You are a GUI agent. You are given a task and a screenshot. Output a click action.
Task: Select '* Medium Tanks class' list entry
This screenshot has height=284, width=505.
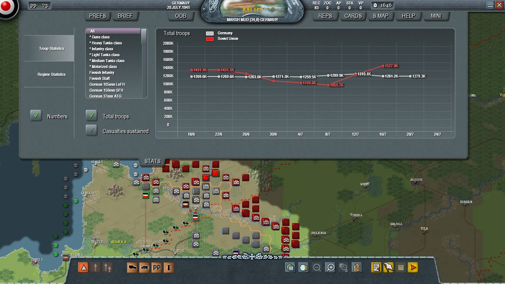(x=113, y=61)
